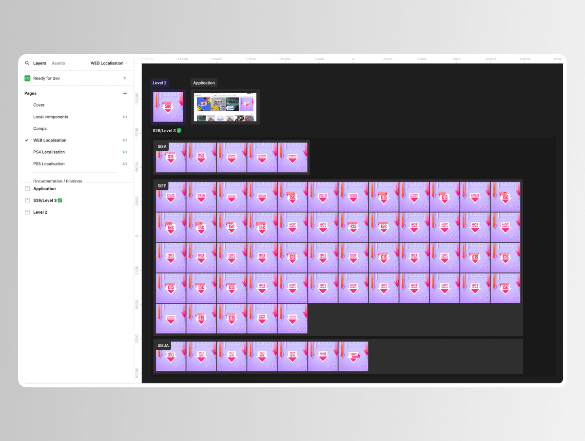Select the SIEA thumbnail reading HOT DEALS
Screen dimensions: 585x441
pyautogui.click(x=201, y=158)
